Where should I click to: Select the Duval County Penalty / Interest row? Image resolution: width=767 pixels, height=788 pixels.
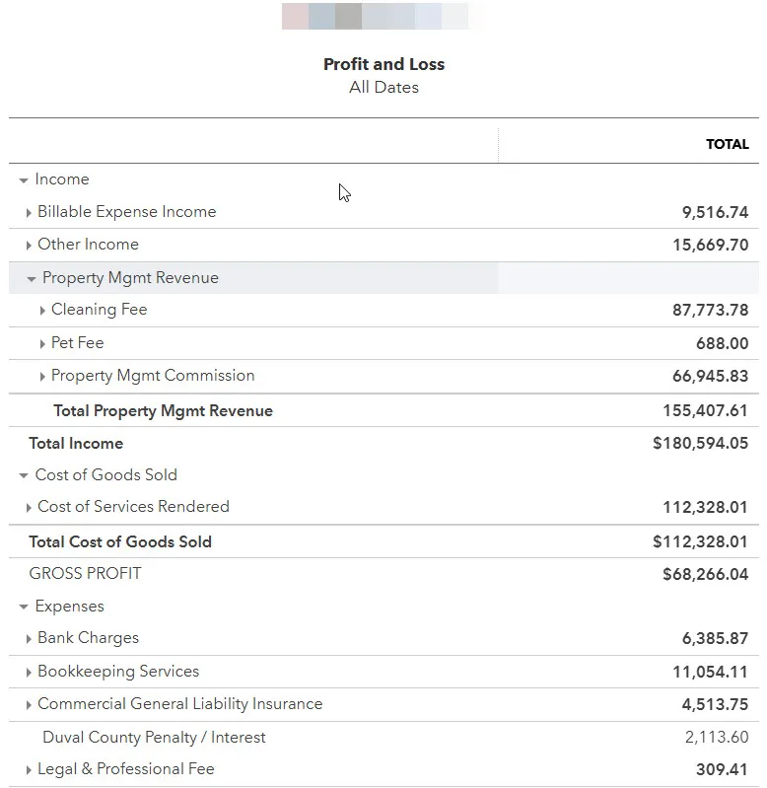pos(154,738)
